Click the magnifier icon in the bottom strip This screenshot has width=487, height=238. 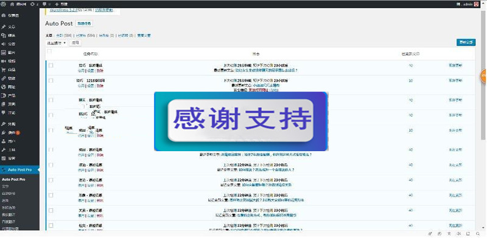pos(478,234)
